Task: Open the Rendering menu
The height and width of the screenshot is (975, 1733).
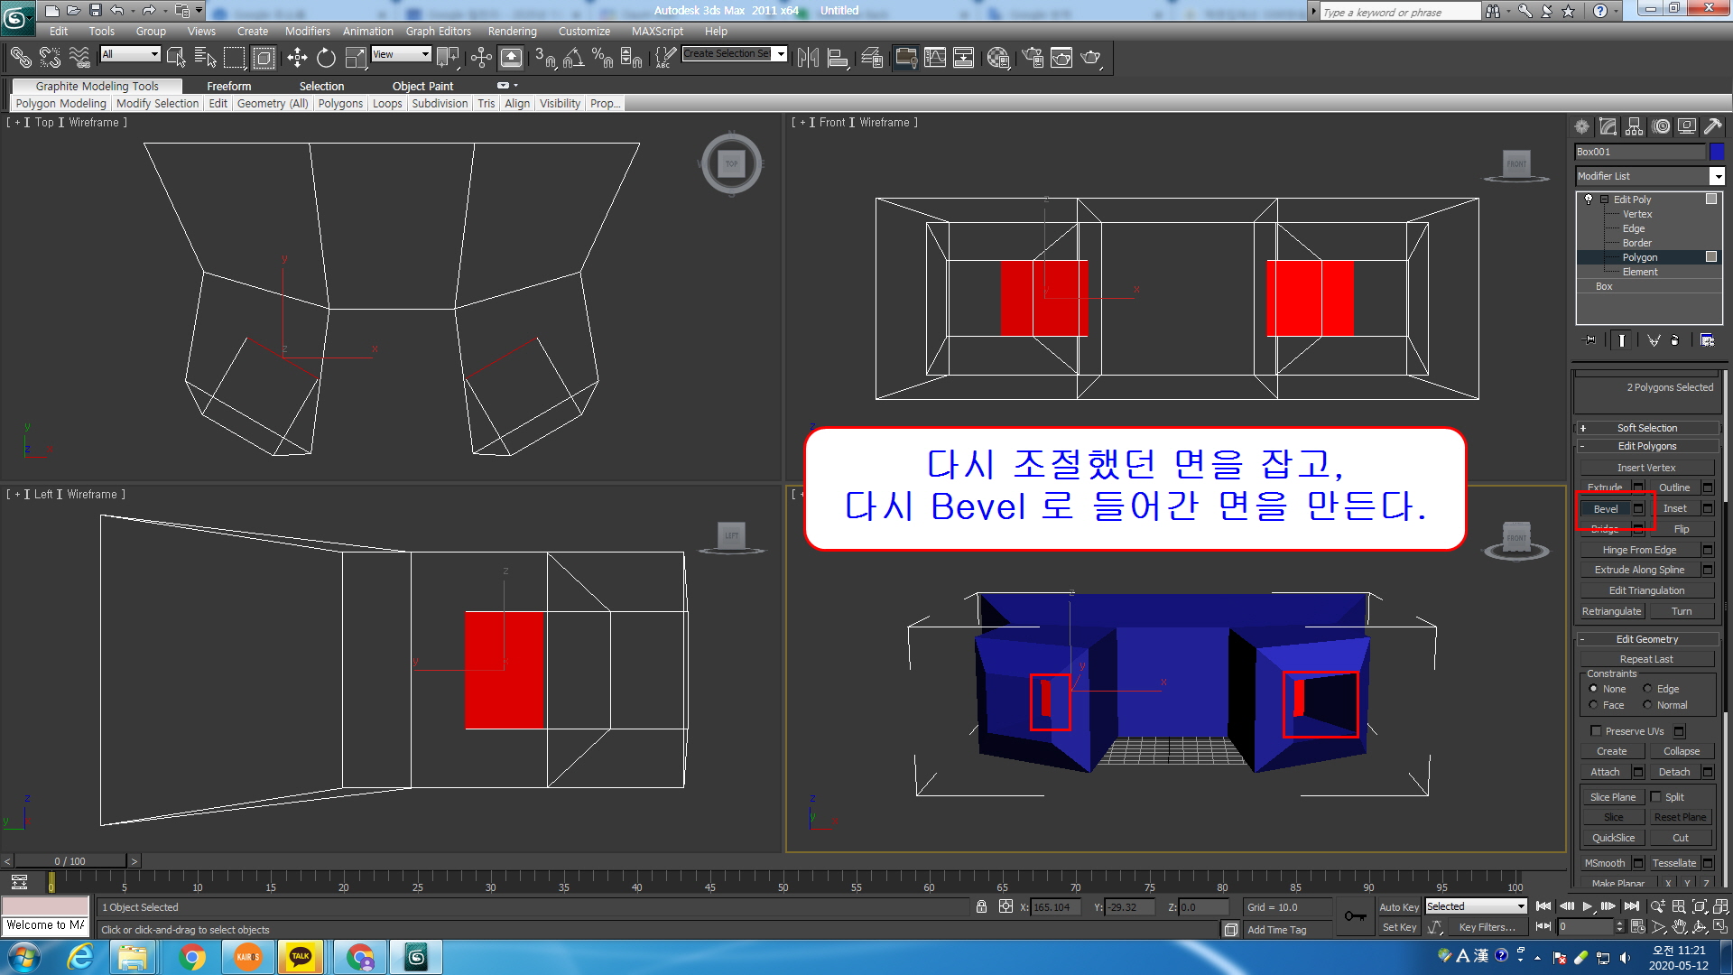Action: [x=512, y=31]
